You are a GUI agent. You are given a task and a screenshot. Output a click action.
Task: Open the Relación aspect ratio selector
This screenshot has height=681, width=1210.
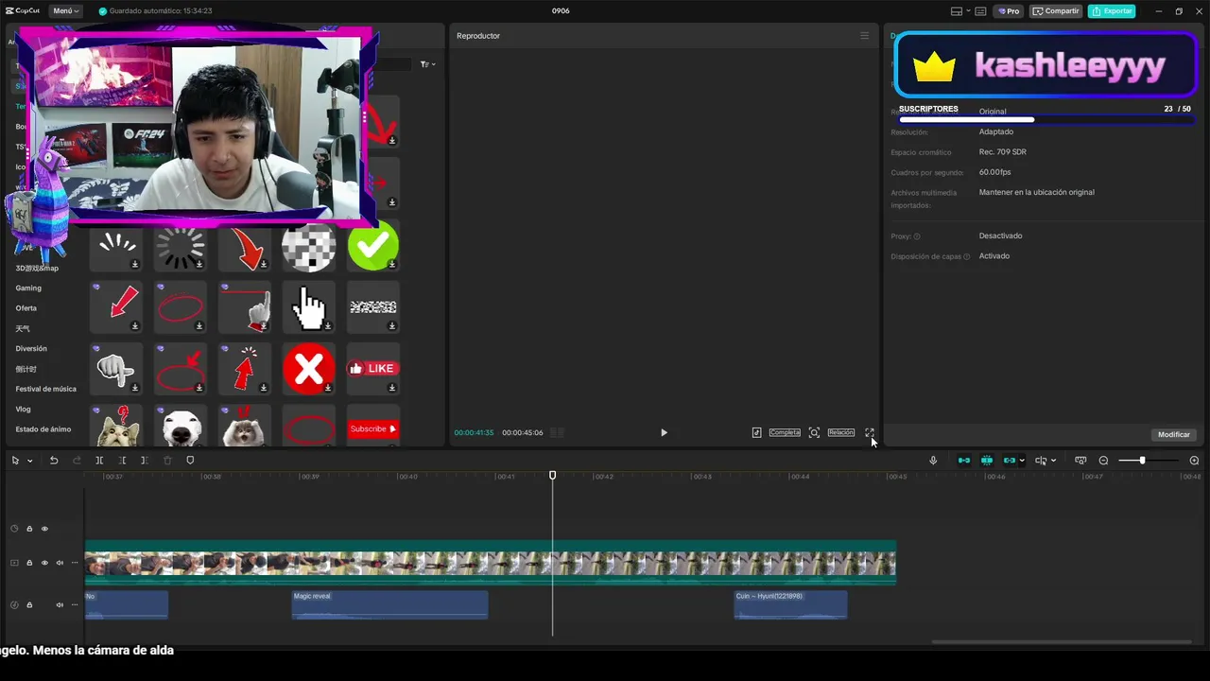pyautogui.click(x=841, y=432)
